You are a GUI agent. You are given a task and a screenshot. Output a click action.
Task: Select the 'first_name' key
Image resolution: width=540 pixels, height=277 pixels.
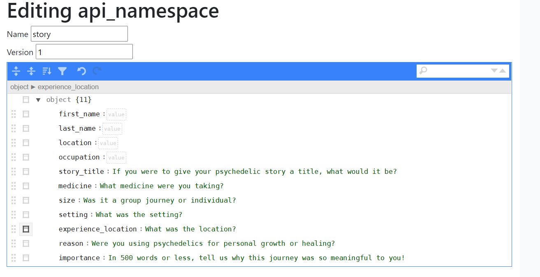[79, 114]
